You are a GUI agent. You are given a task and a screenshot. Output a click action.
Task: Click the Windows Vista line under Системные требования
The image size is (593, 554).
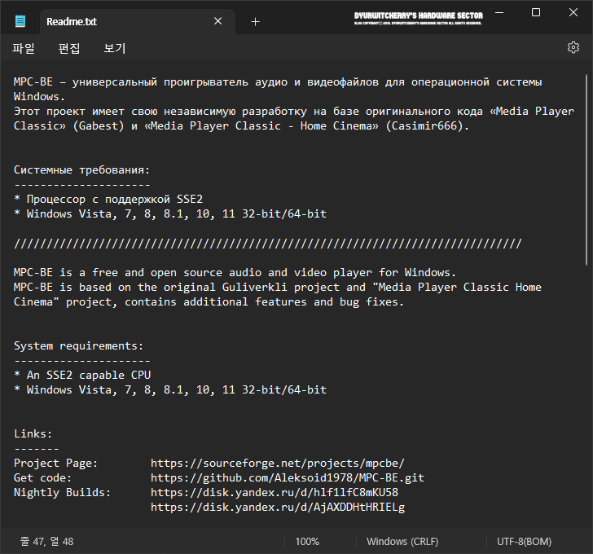click(169, 214)
